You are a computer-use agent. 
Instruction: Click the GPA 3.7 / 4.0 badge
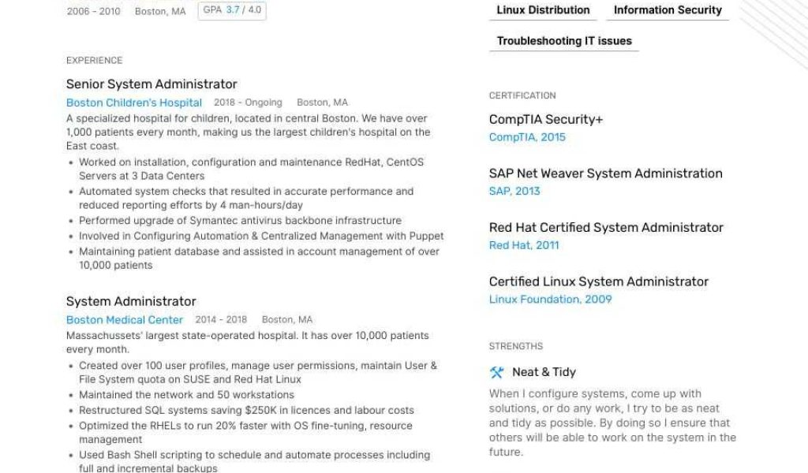coord(232,10)
